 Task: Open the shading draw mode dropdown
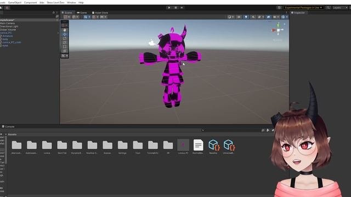(x=230, y=17)
